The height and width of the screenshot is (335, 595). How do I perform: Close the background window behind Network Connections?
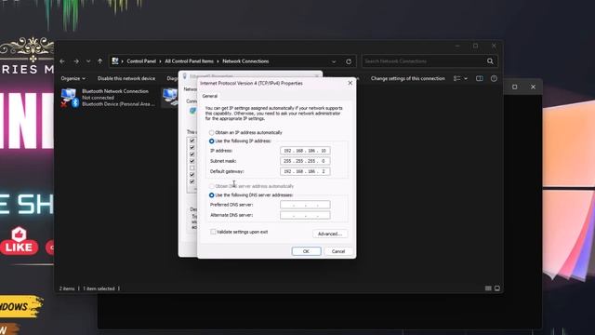pos(533,87)
